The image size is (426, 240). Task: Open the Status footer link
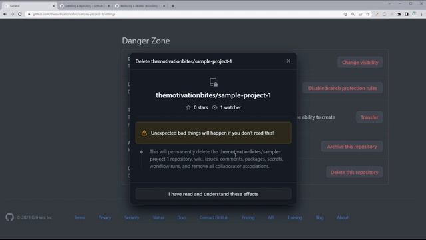pyautogui.click(x=158, y=217)
